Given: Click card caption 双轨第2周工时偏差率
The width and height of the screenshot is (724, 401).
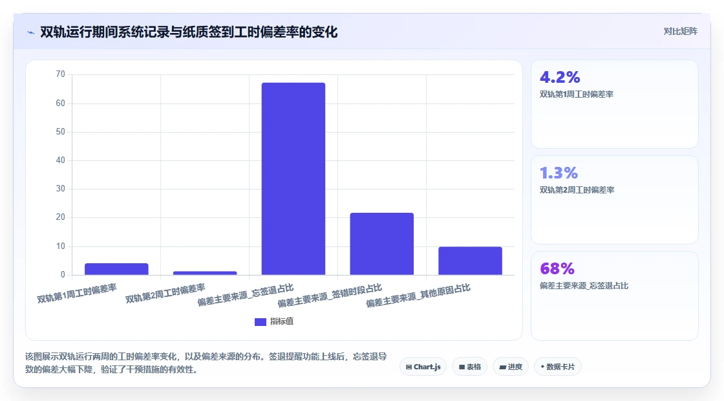Looking at the screenshot, I should click(577, 190).
